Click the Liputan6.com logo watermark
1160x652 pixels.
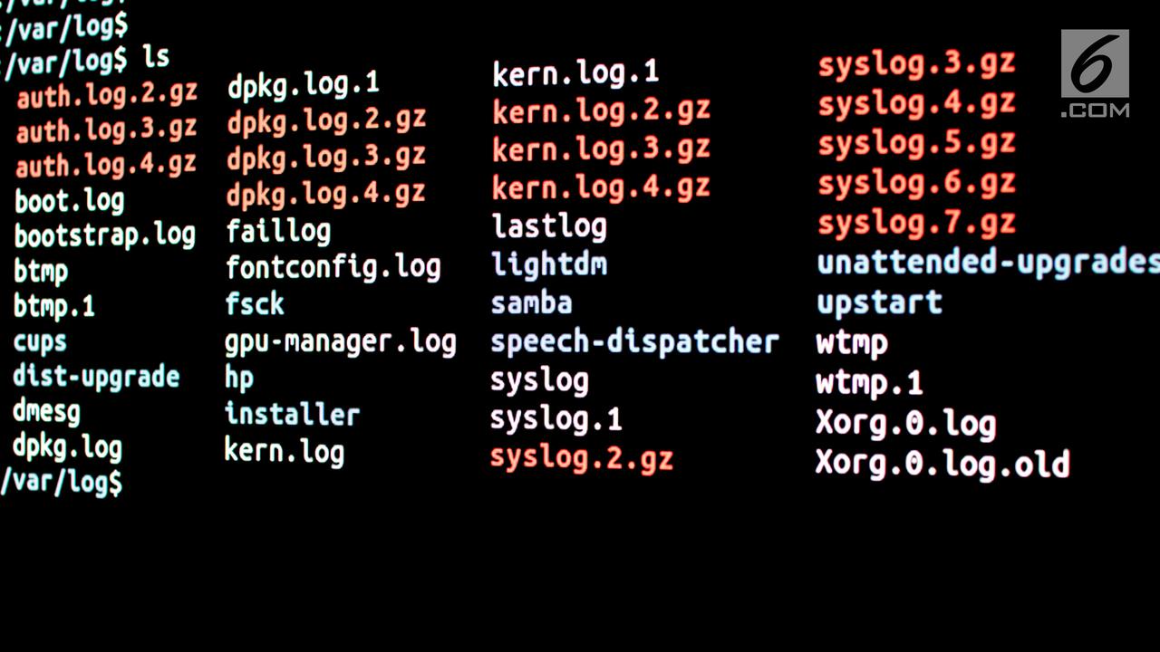(x=1095, y=74)
